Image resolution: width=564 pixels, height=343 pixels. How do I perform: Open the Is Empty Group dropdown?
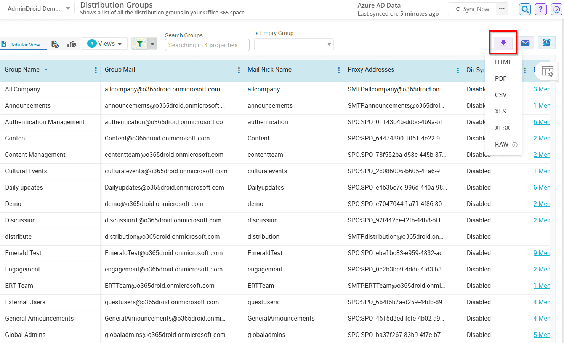(293, 45)
